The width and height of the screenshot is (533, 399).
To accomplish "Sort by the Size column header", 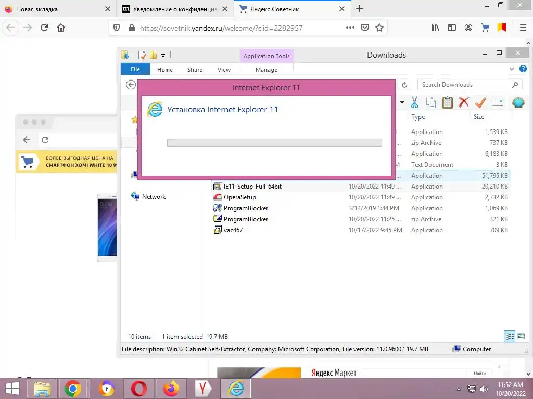I will coord(479,117).
